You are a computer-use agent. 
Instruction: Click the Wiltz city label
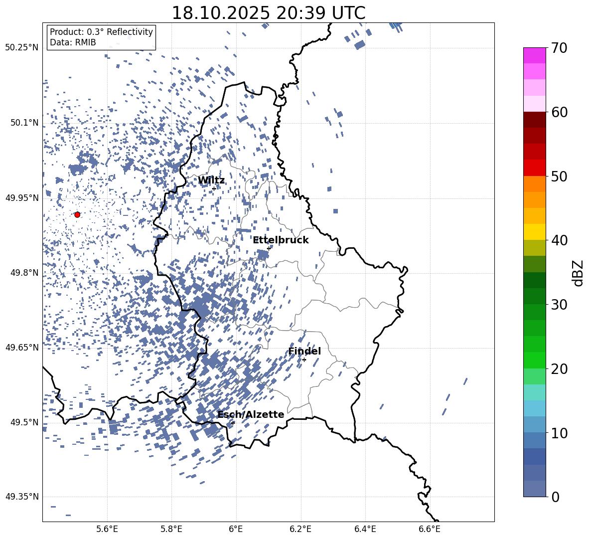pyautogui.click(x=211, y=180)
